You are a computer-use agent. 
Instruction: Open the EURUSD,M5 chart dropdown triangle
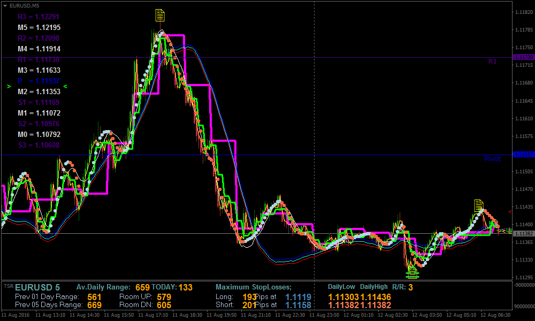click(x=5, y=5)
